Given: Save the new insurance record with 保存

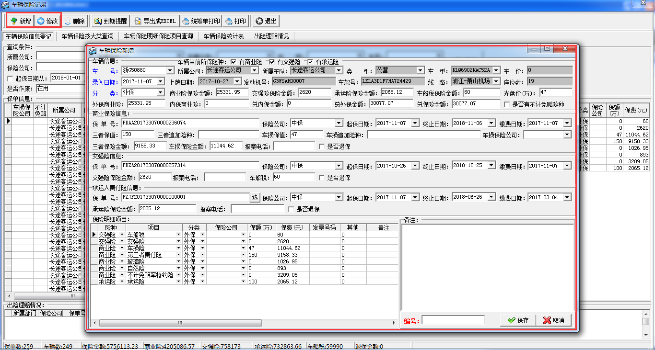Looking at the screenshot, I should click(518, 320).
